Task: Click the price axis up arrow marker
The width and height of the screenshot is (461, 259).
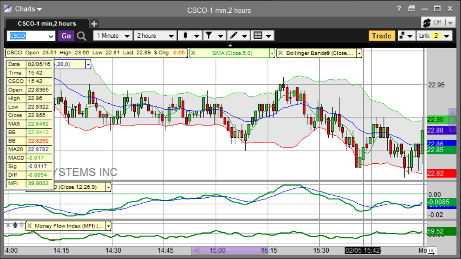Action: pos(452,112)
